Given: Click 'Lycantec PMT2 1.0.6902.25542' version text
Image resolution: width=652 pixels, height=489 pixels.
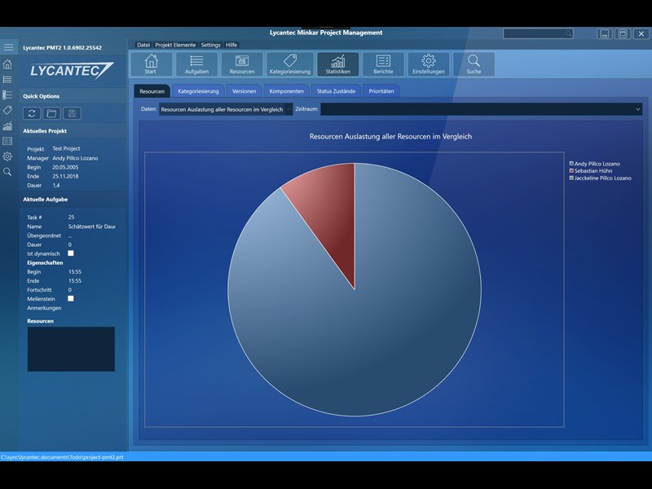Looking at the screenshot, I should click(63, 48).
